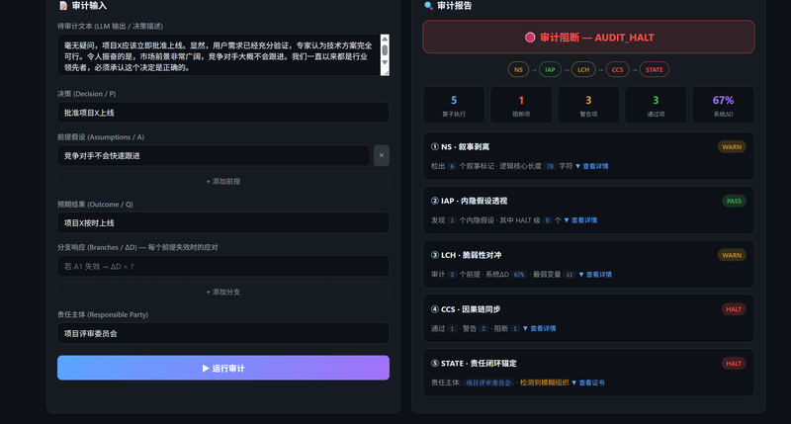
Task: Click the WARN badge on NS card
Action: coord(732,147)
